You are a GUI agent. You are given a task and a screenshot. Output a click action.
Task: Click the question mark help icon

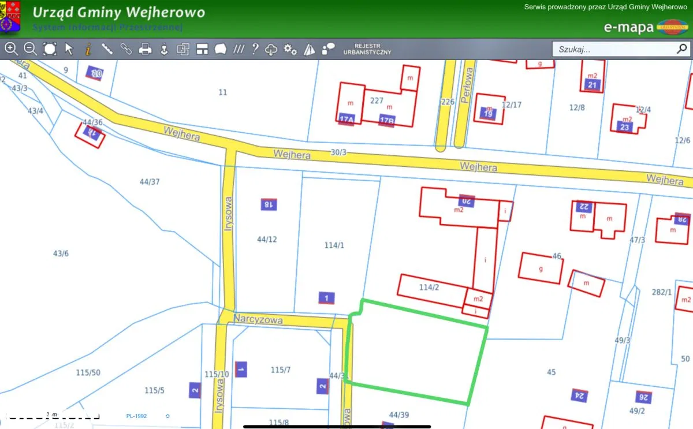(x=255, y=49)
